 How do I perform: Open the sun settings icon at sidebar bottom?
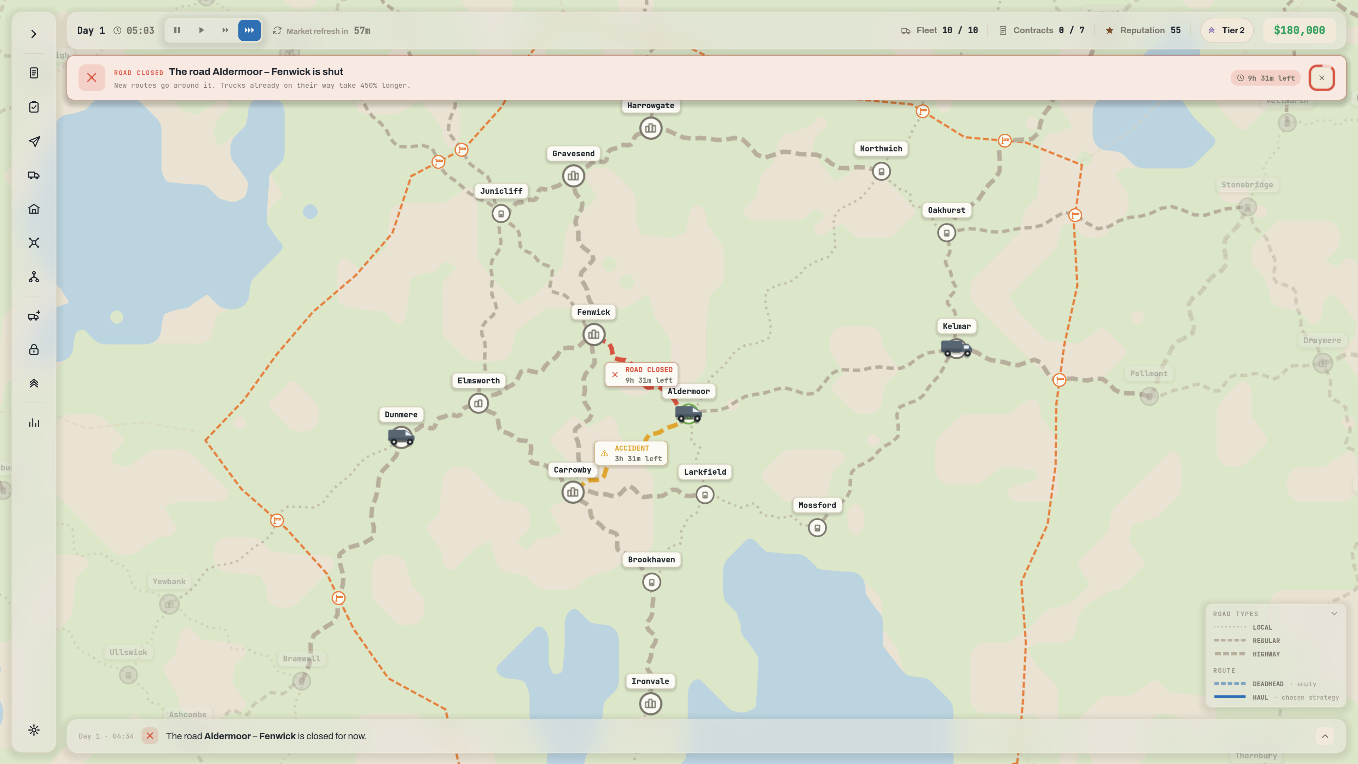click(34, 730)
